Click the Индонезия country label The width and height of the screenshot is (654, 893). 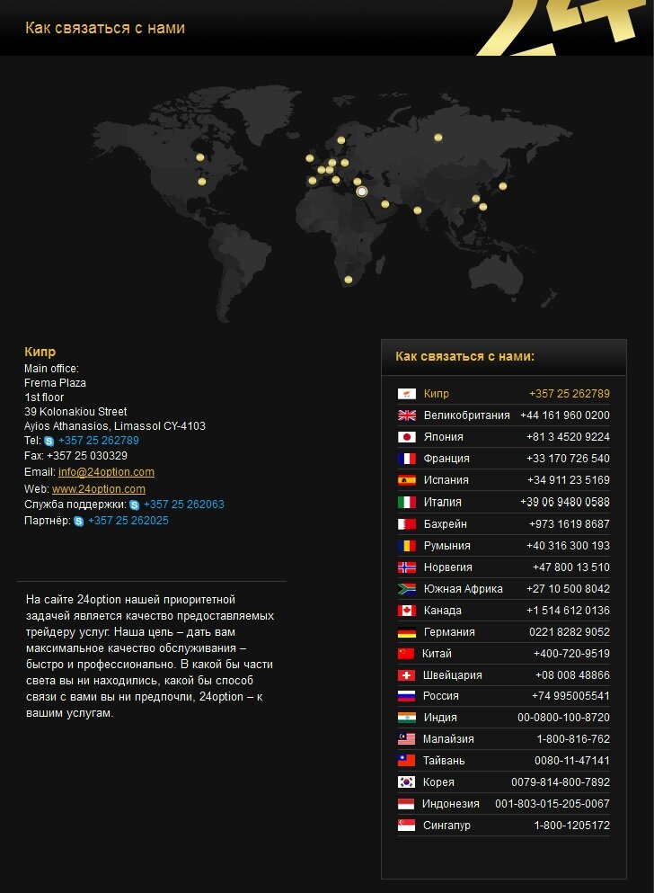[x=451, y=804]
